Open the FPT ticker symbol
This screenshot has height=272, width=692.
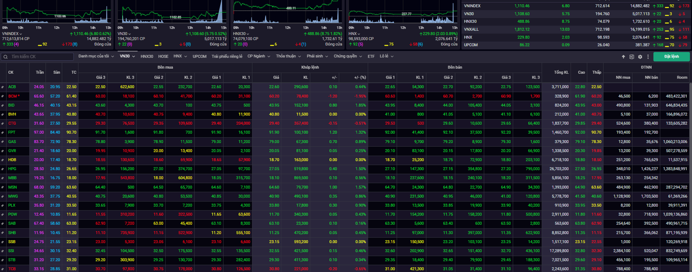12,133
